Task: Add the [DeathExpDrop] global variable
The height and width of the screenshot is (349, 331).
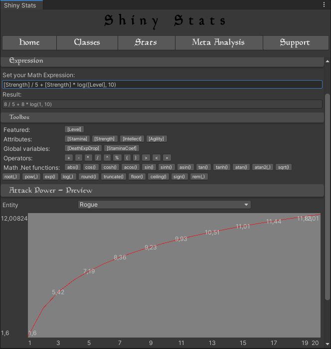Action: click(83, 148)
